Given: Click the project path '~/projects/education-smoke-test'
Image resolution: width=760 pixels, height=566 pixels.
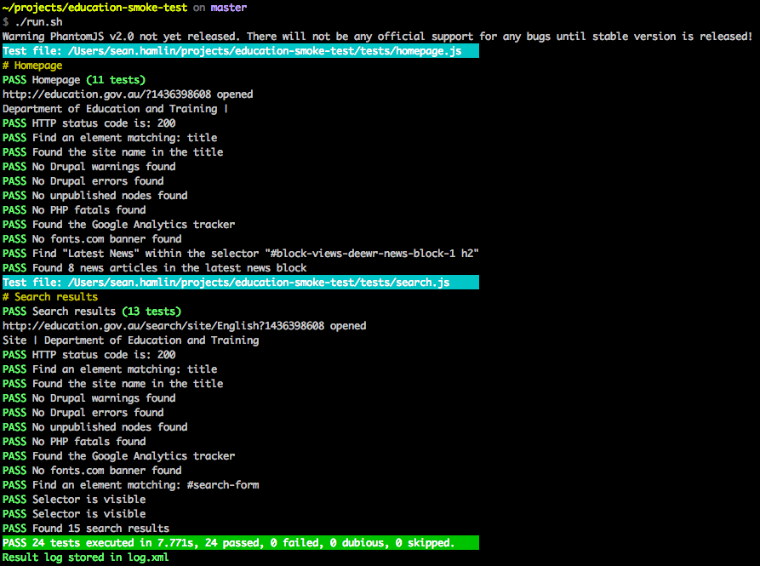Looking at the screenshot, I should click(x=95, y=8).
